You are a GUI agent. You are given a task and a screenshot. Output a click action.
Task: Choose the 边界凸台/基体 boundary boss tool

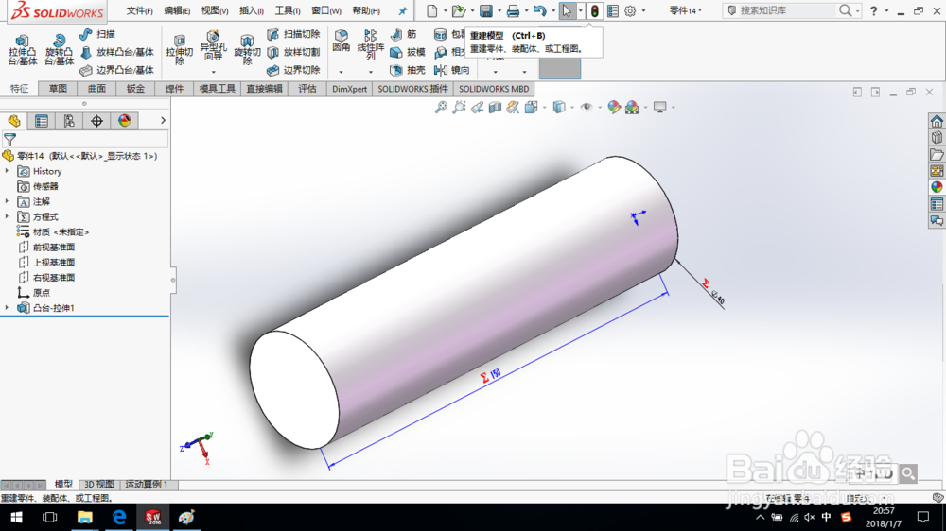(x=117, y=70)
